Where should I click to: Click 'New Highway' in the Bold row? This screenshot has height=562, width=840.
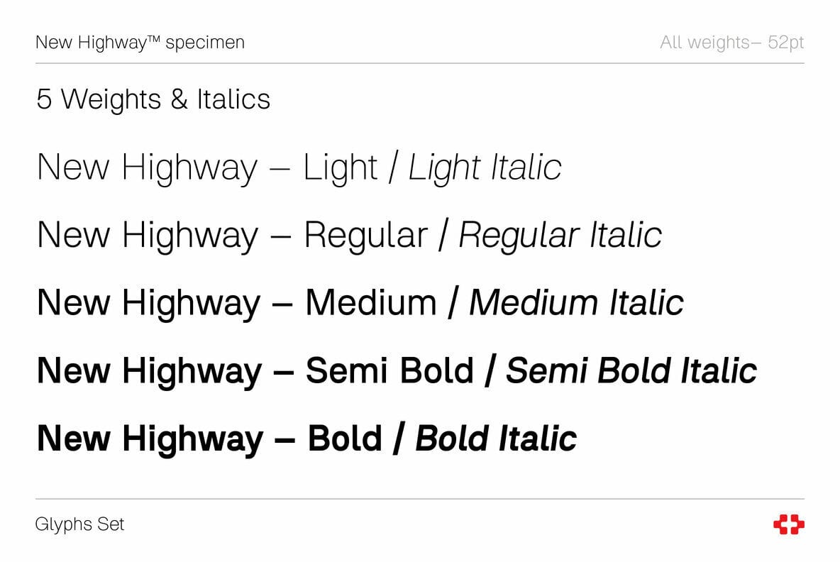point(149,439)
